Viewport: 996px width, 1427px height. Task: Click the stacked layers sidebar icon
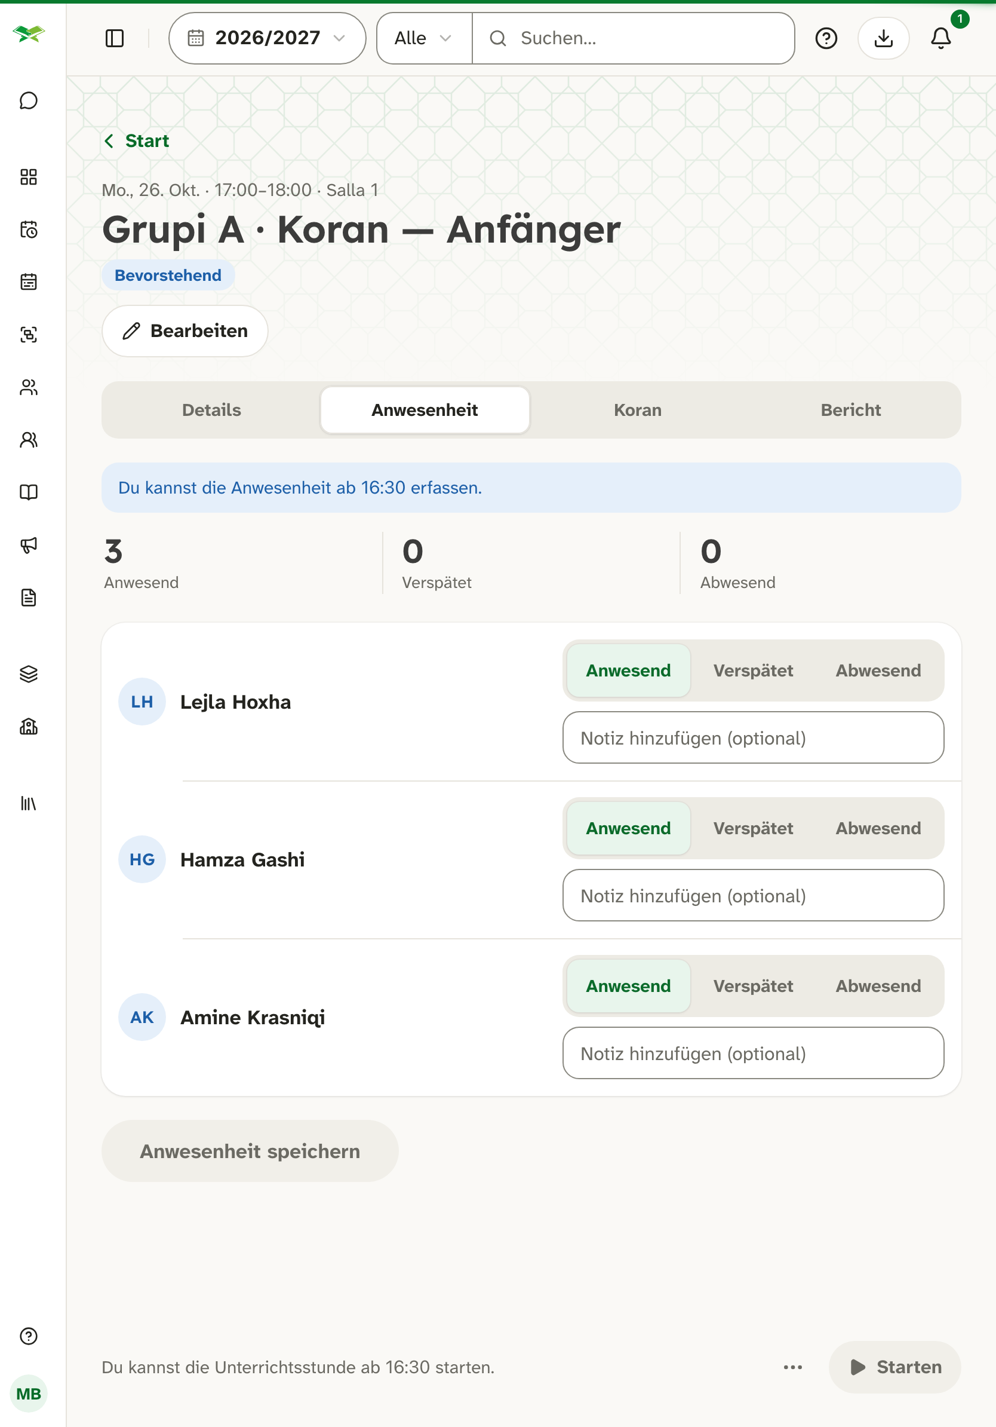(x=29, y=673)
